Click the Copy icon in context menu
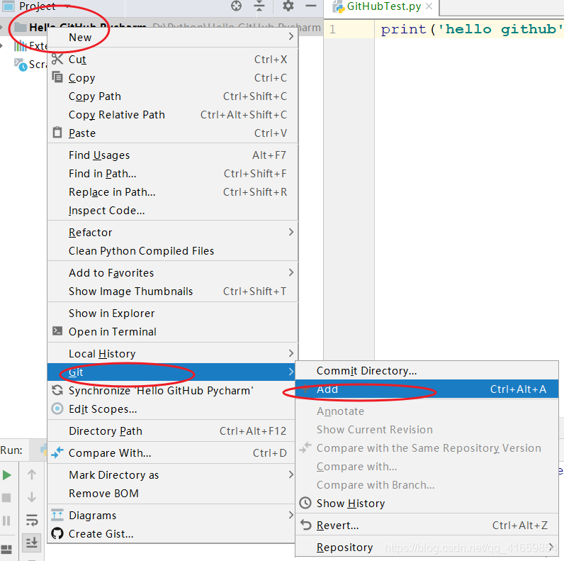The height and width of the screenshot is (561, 564). coord(57,77)
